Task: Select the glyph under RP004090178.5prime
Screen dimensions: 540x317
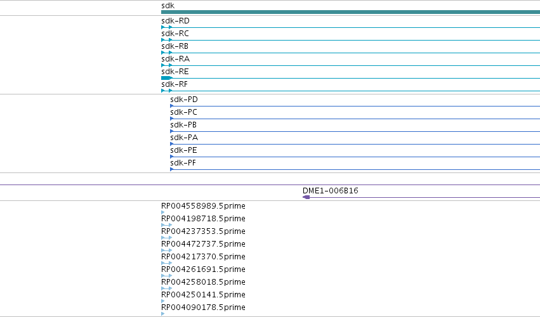Action: coord(163,314)
